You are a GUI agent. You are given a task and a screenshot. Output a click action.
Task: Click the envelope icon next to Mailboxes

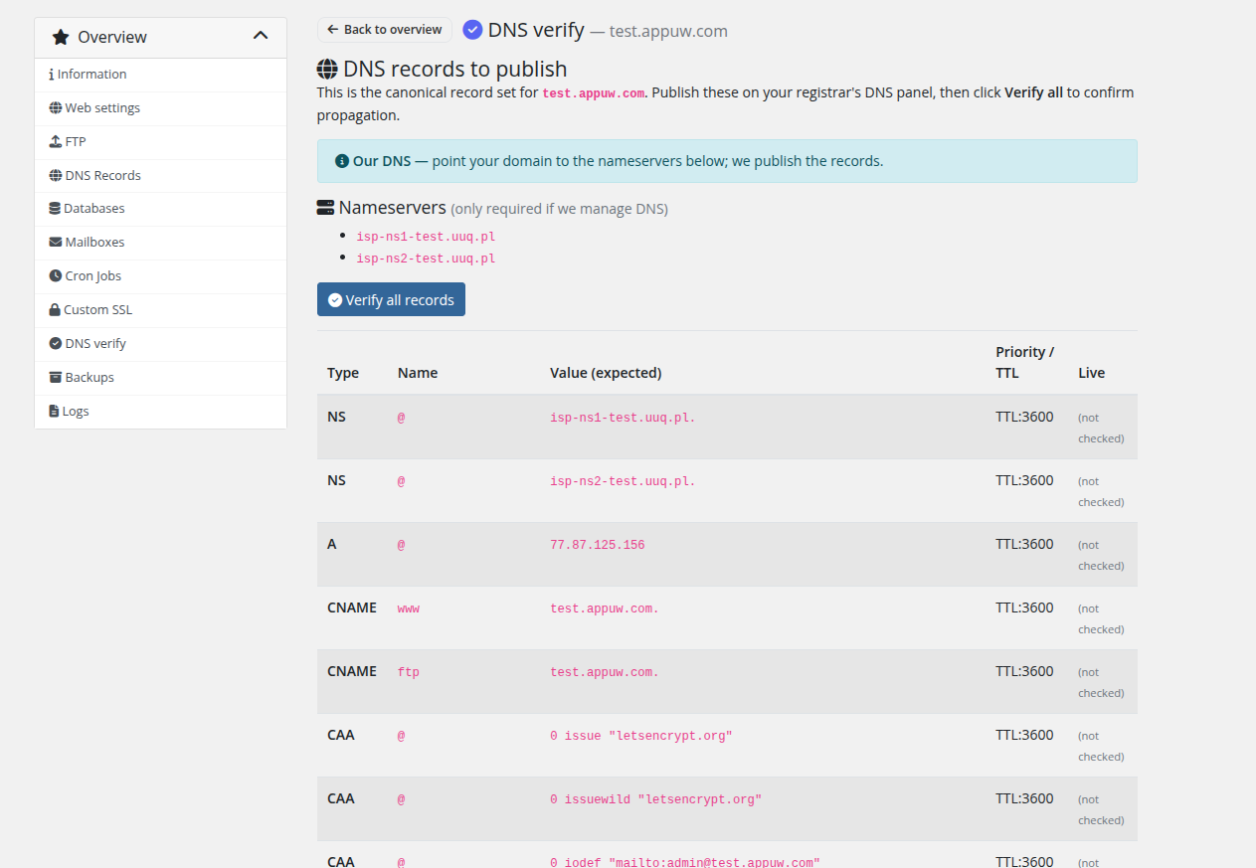tap(55, 243)
